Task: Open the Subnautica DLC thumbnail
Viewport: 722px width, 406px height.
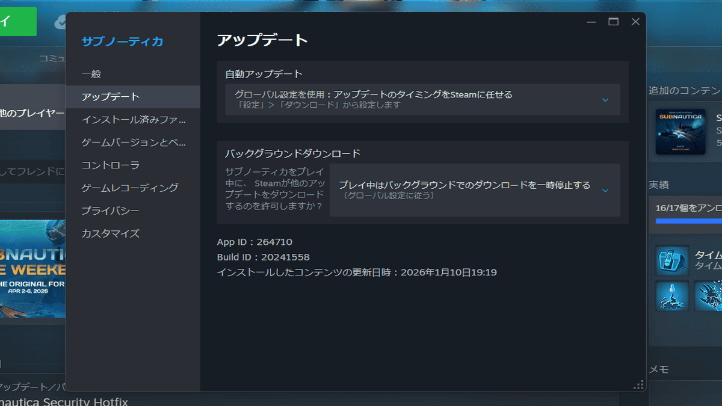Action: coord(680,132)
